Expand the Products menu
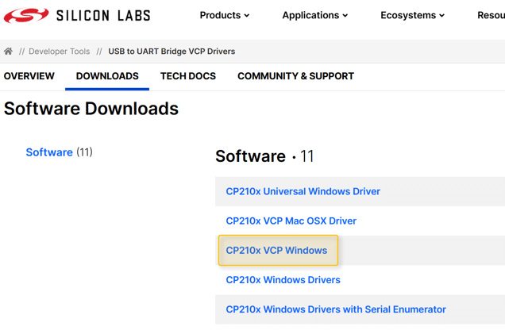Viewport: 505px width, 330px height. (225, 15)
